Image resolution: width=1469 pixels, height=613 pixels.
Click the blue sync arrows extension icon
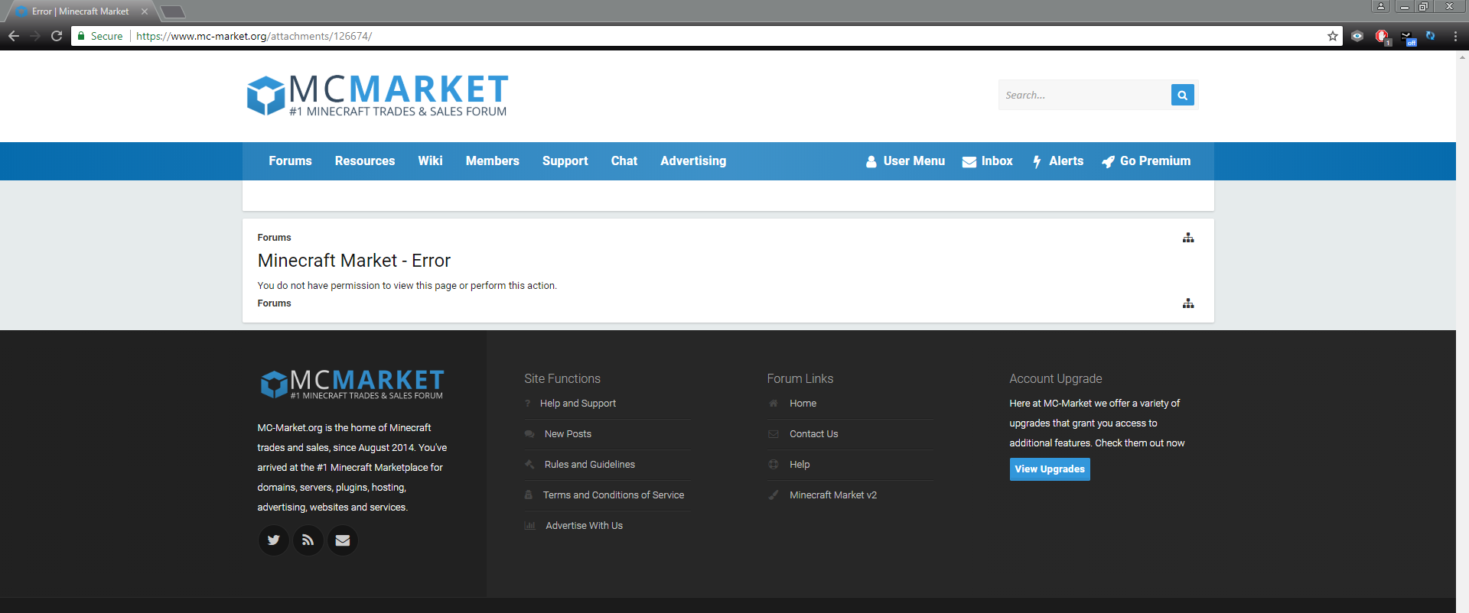[x=1431, y=36]
